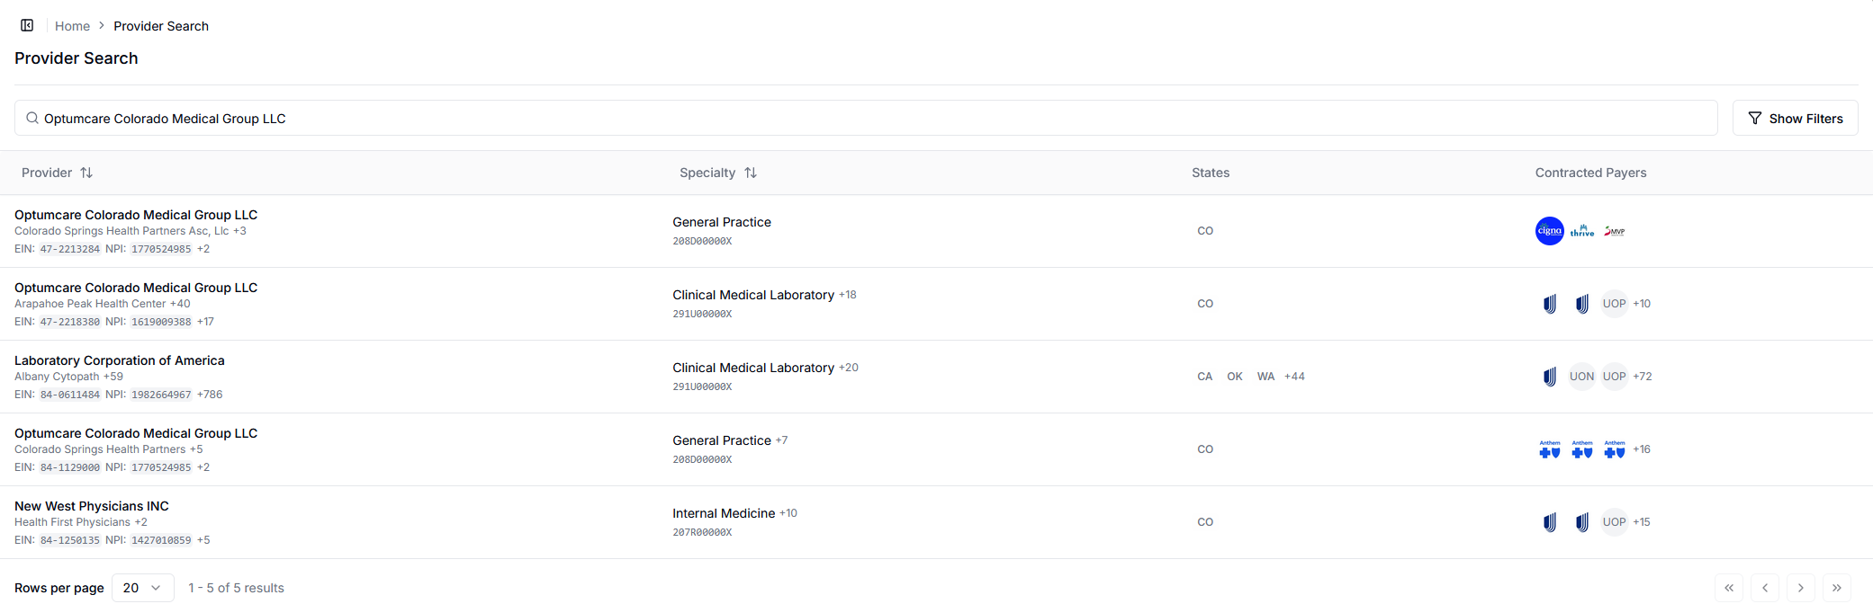This screenshot has height=604, width=1873.
Task: Expand +15 payers for New West Physicians
Action: tap(1642, 522)
